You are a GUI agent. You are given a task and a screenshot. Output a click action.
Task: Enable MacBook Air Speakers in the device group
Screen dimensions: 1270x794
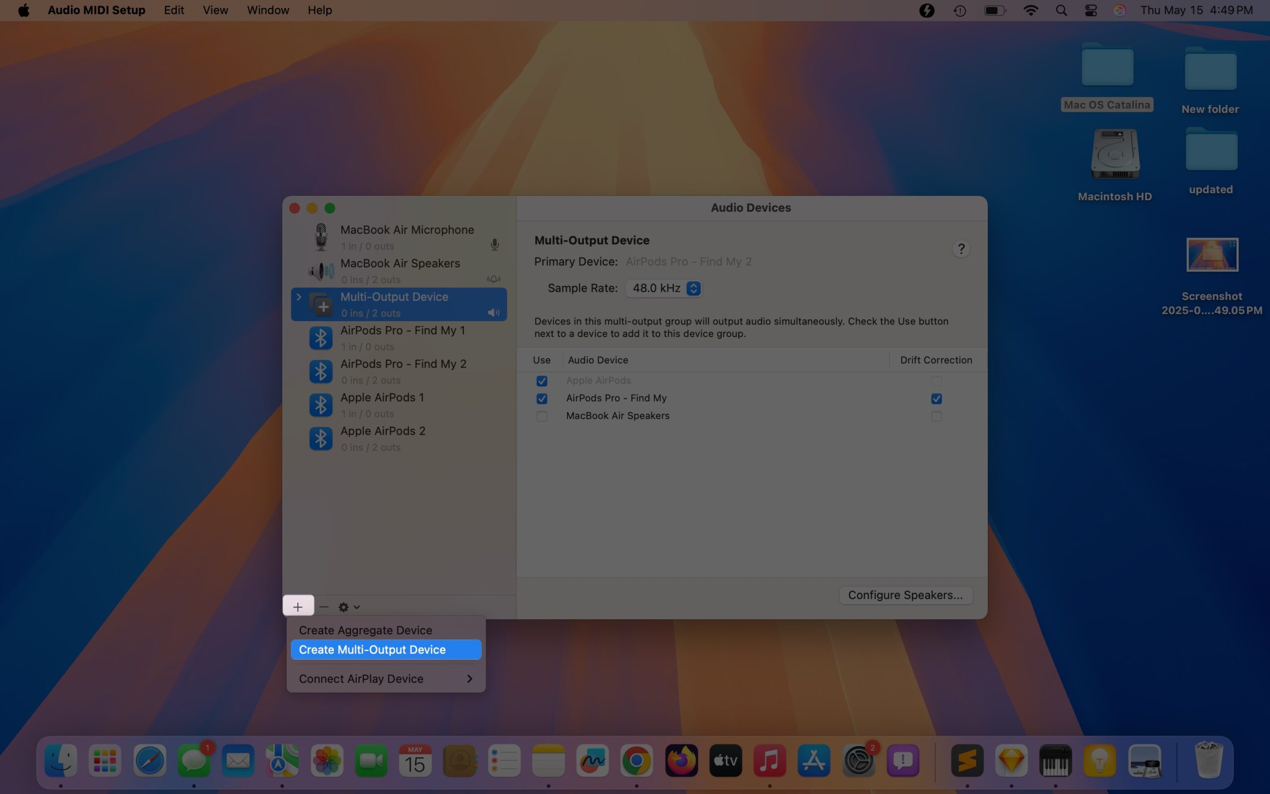point(542,416)
